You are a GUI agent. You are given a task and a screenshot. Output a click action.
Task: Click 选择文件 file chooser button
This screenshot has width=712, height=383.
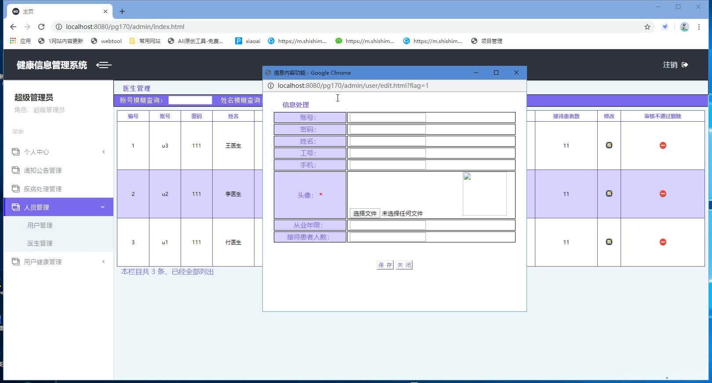pos(365,213)
